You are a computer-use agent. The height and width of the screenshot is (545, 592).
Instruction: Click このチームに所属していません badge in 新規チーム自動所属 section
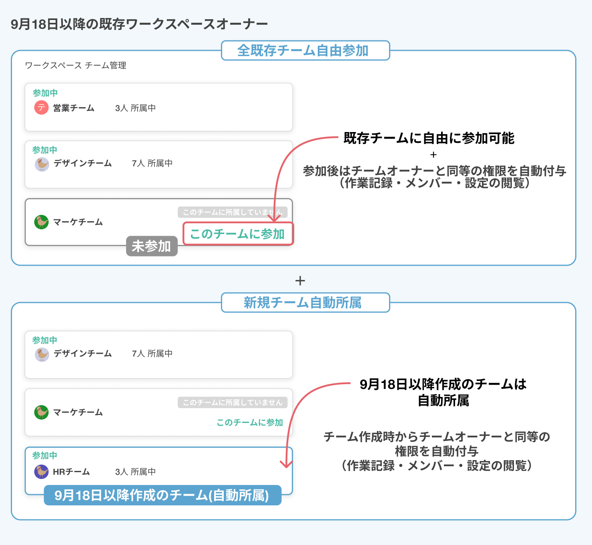[233, 403]
